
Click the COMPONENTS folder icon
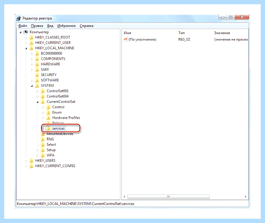[x=37, y=59]
